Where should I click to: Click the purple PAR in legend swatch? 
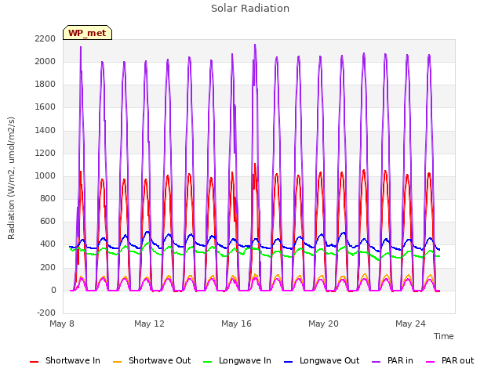[376, 362]
